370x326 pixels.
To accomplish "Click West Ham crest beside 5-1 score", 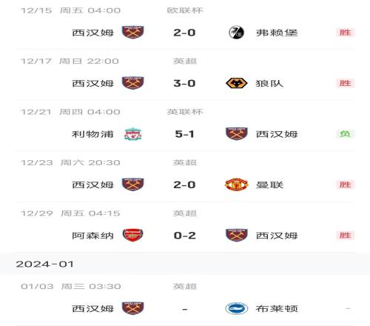I will click(236, 134).
